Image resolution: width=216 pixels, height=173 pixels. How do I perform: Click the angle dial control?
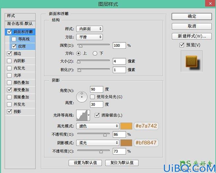82,97
